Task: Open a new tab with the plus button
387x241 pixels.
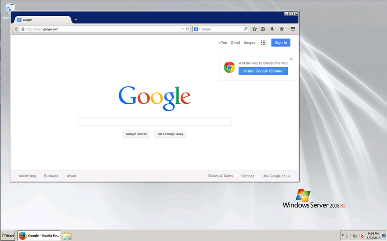Action: pos(76,19)
